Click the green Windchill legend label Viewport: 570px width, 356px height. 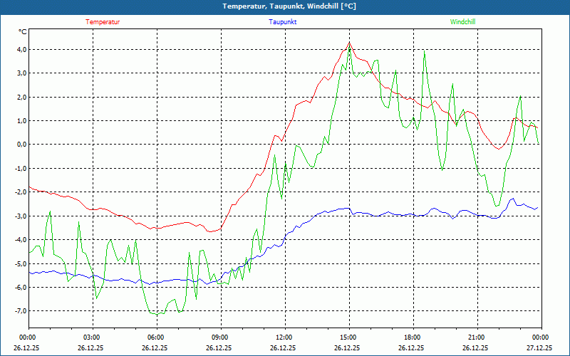click(x=462, y=22)
